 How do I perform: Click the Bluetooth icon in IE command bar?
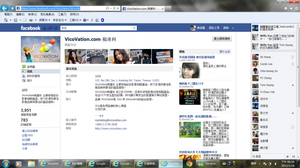[103, 20]
